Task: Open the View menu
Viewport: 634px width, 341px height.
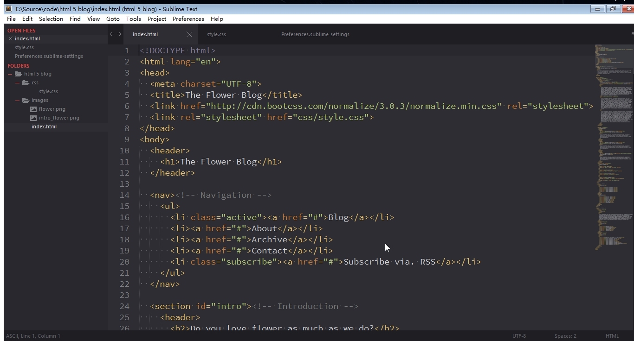Action: (x=93, y=19)
